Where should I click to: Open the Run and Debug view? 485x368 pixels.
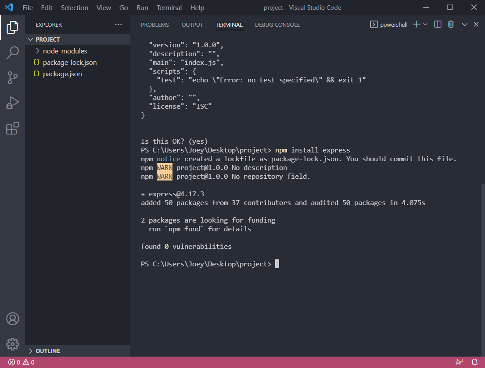pyautogui.click(x=12, y=103)
